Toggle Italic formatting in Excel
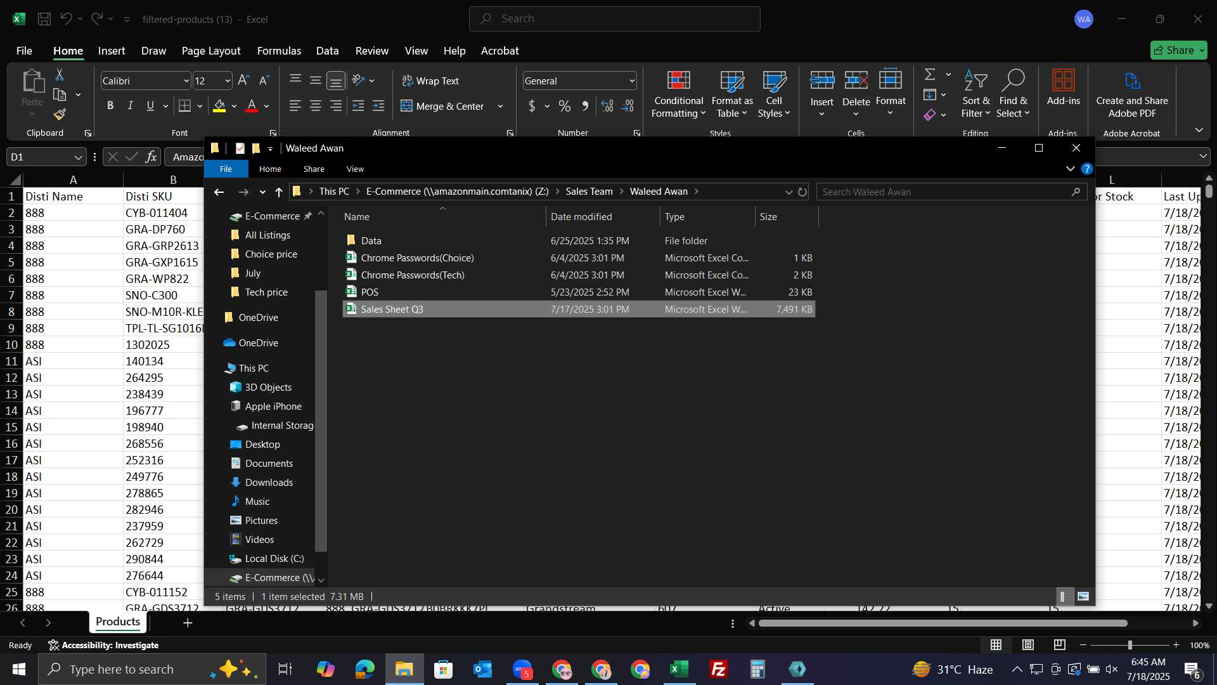1217x685 pixels. pyautogui.click(x=131, y=106)
